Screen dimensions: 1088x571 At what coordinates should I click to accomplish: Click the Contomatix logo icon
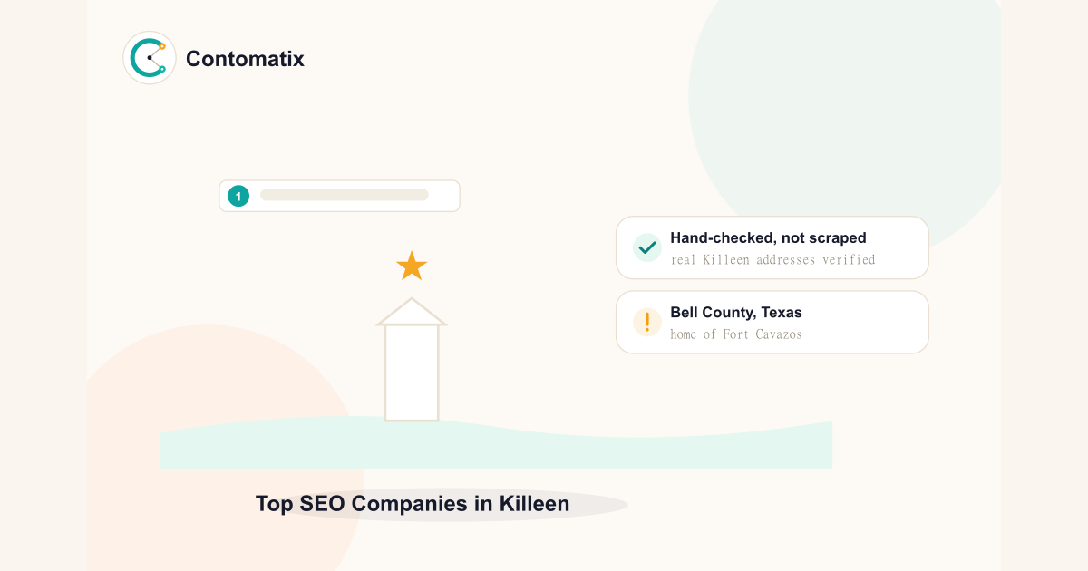click(150, 58)
